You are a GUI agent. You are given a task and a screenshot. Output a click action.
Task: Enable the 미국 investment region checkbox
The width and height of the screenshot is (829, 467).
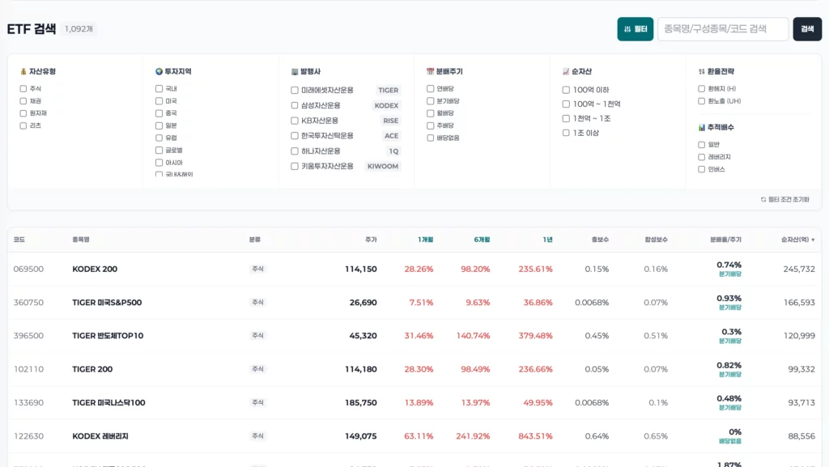159,101
